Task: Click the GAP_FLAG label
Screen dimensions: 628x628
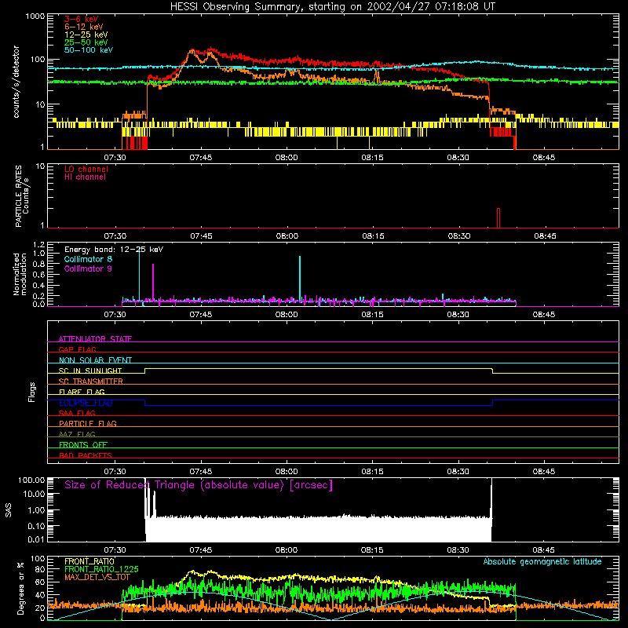Action: click(77, 349)
